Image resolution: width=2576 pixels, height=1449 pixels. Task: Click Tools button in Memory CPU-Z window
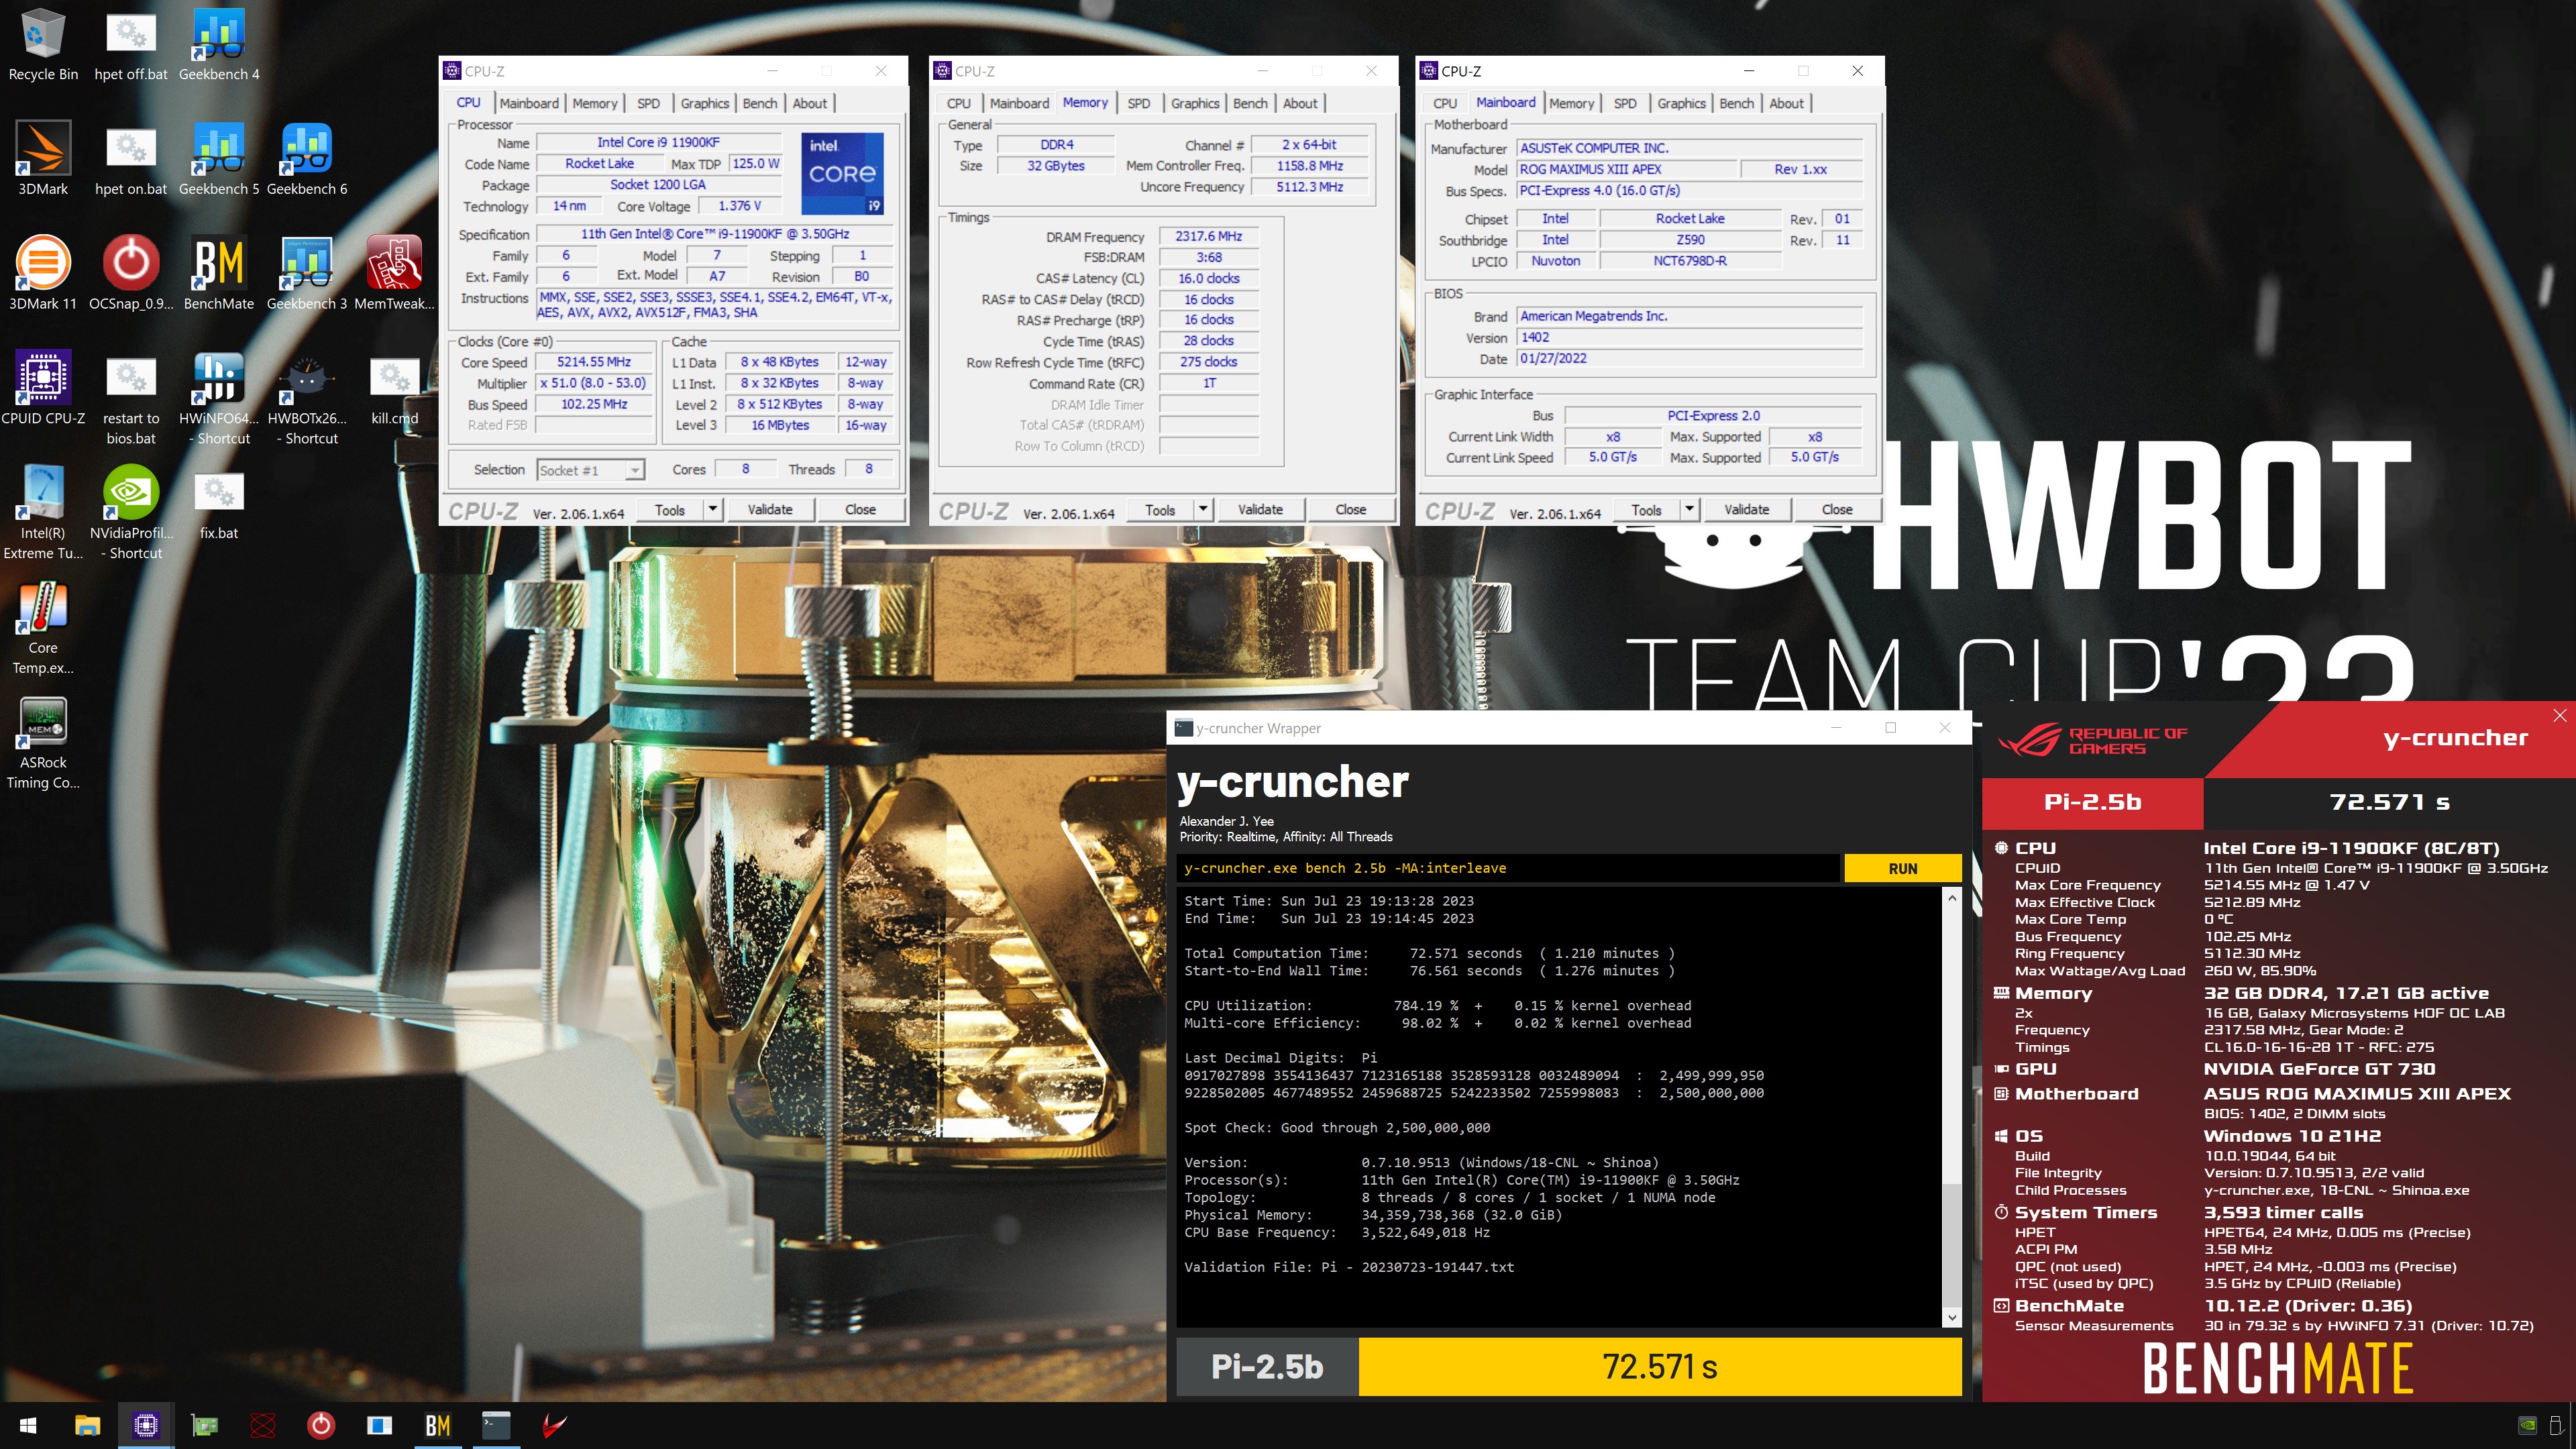(1160, 509)
